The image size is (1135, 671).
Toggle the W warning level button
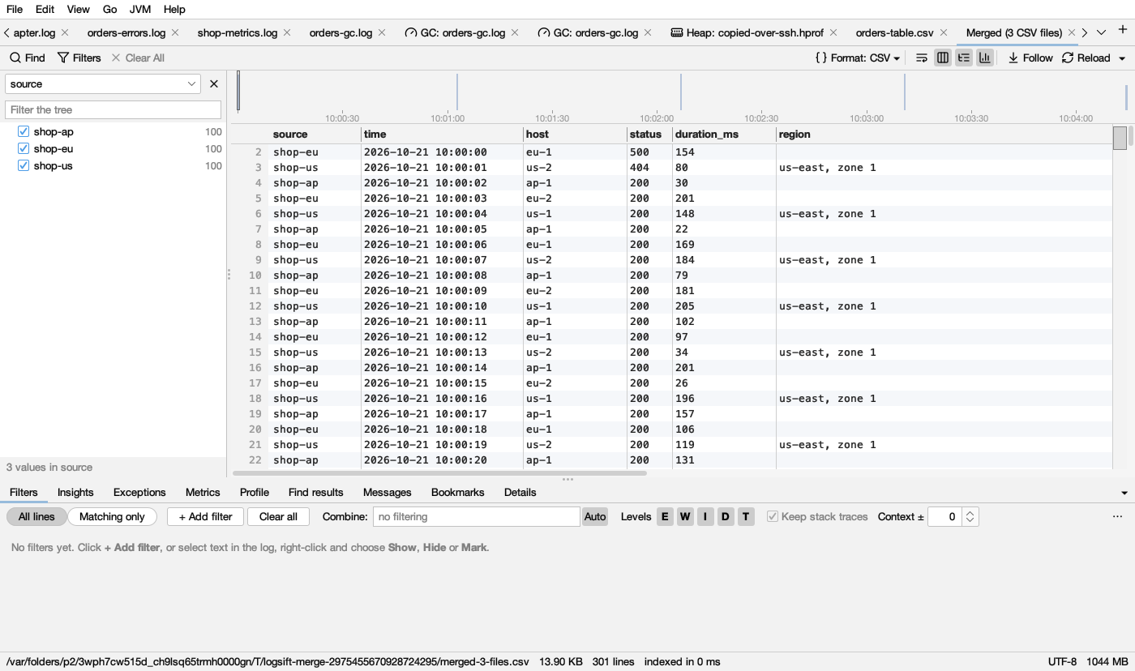(685, 516)
